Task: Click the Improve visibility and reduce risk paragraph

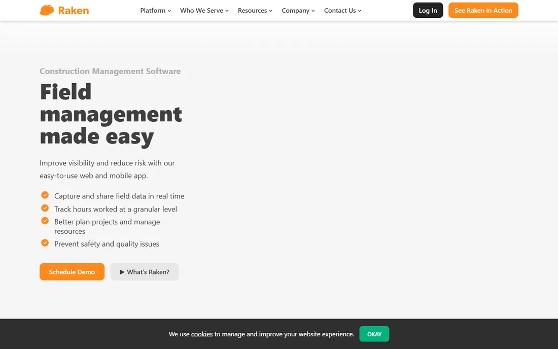Action: pyautogui.click(x=107, y=169)
